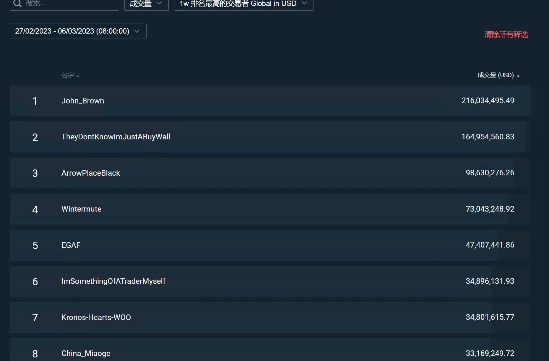
Task: Open the 成交量 metric dropdown
Action: click(x=146, y=4)
